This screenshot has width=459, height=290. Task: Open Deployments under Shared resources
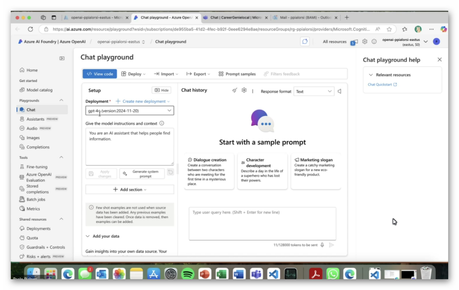pos(35,229)
